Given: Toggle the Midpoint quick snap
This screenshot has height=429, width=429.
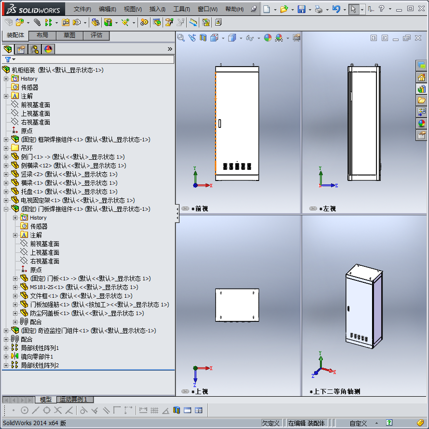Looking at the screenshot, I should pos(36,410).
